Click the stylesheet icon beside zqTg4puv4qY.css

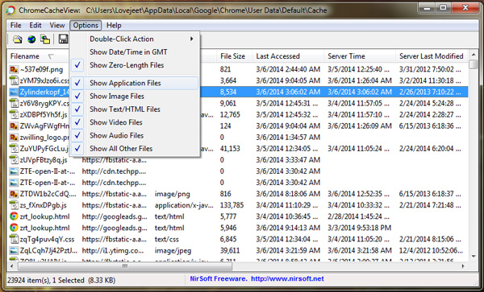14,240
